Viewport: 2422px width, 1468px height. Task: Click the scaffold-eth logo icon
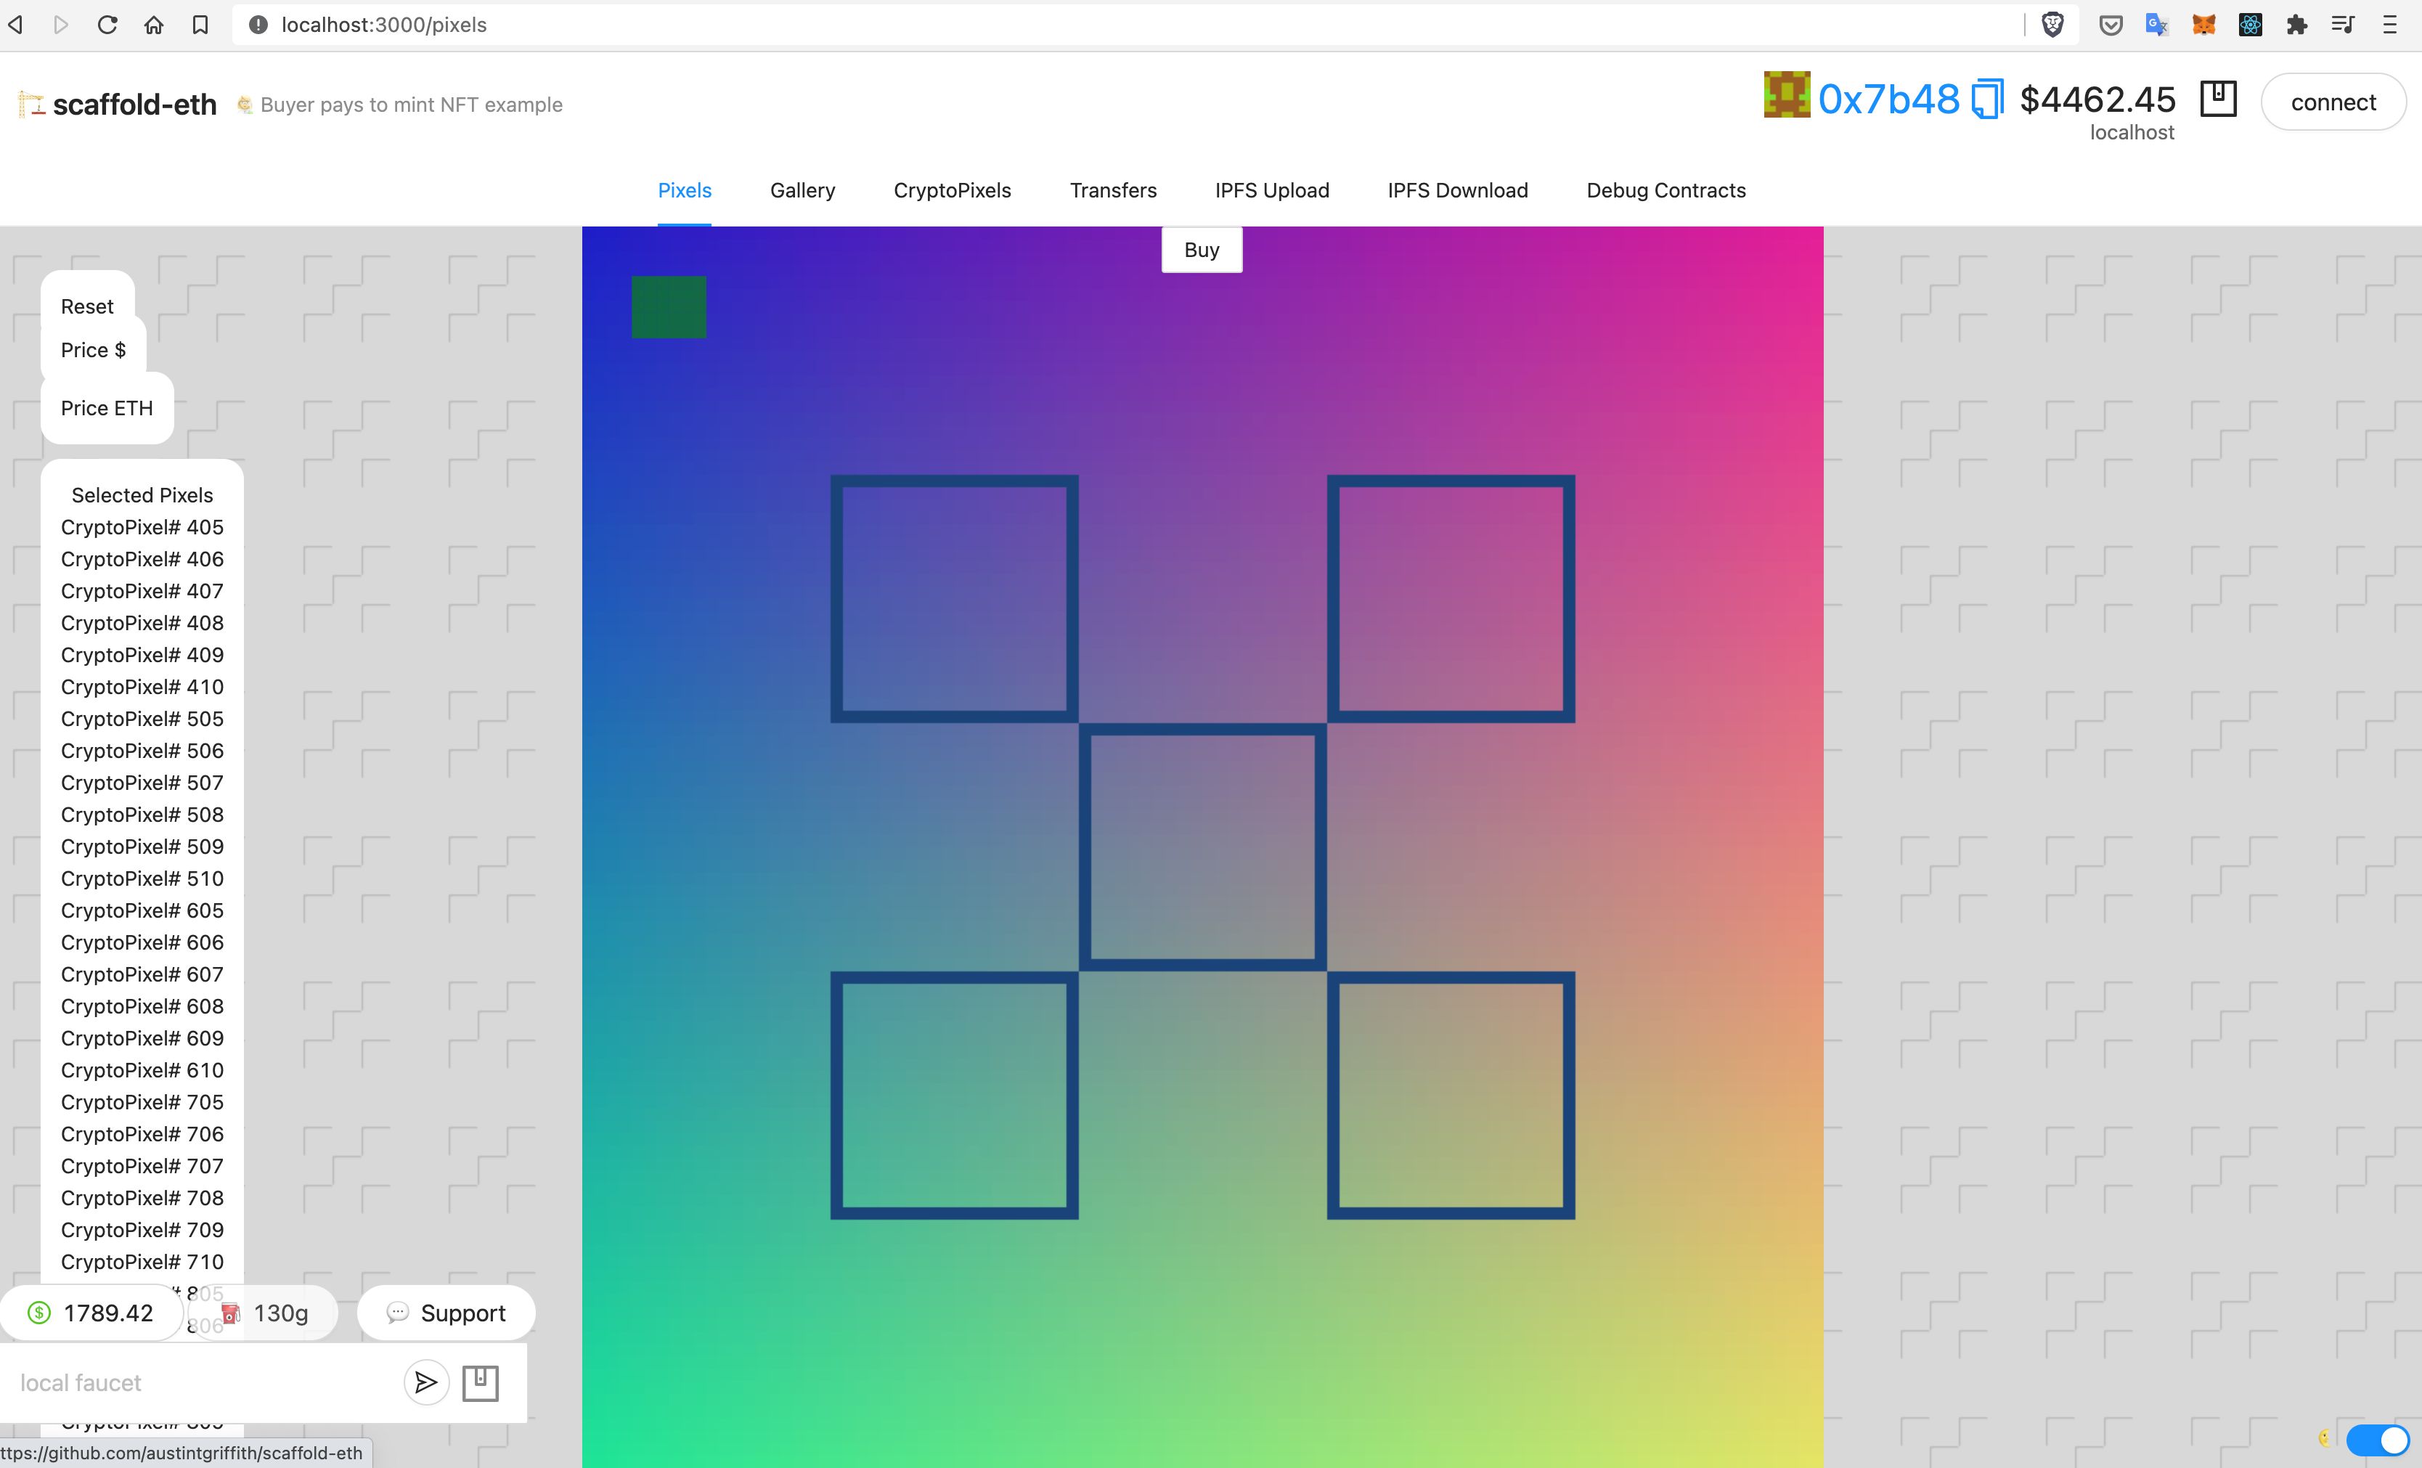point(30,104)
